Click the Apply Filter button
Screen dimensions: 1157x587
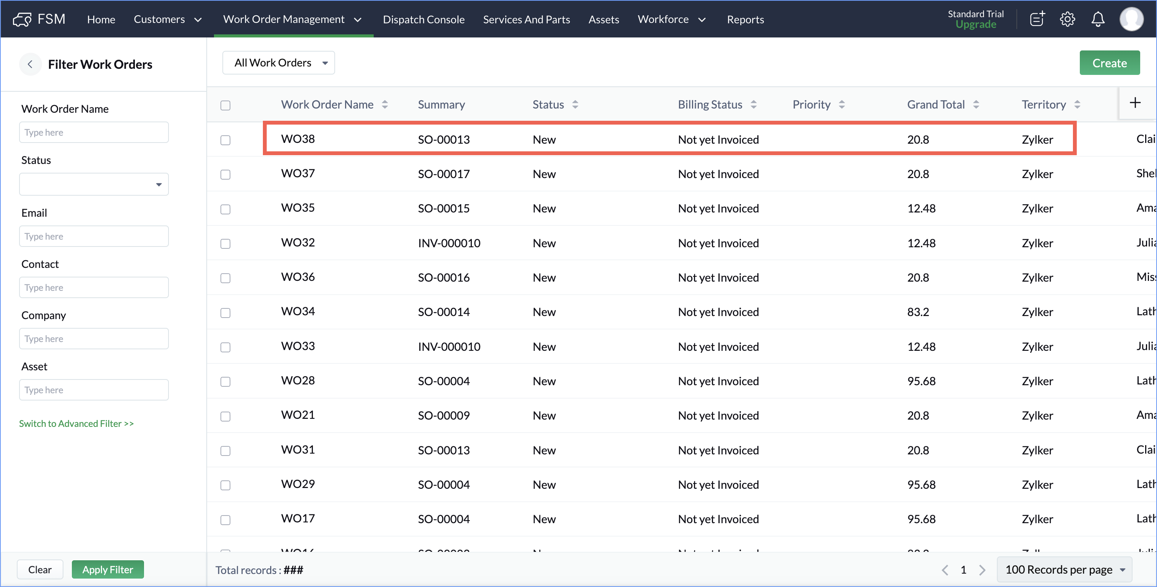[x=108, y=569]
